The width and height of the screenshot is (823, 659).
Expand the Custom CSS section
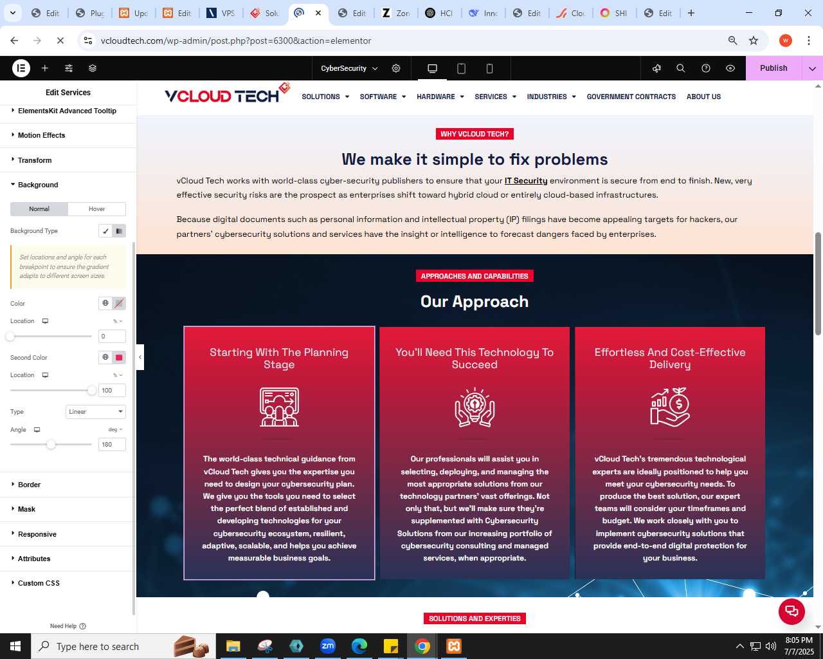(68, 583)
